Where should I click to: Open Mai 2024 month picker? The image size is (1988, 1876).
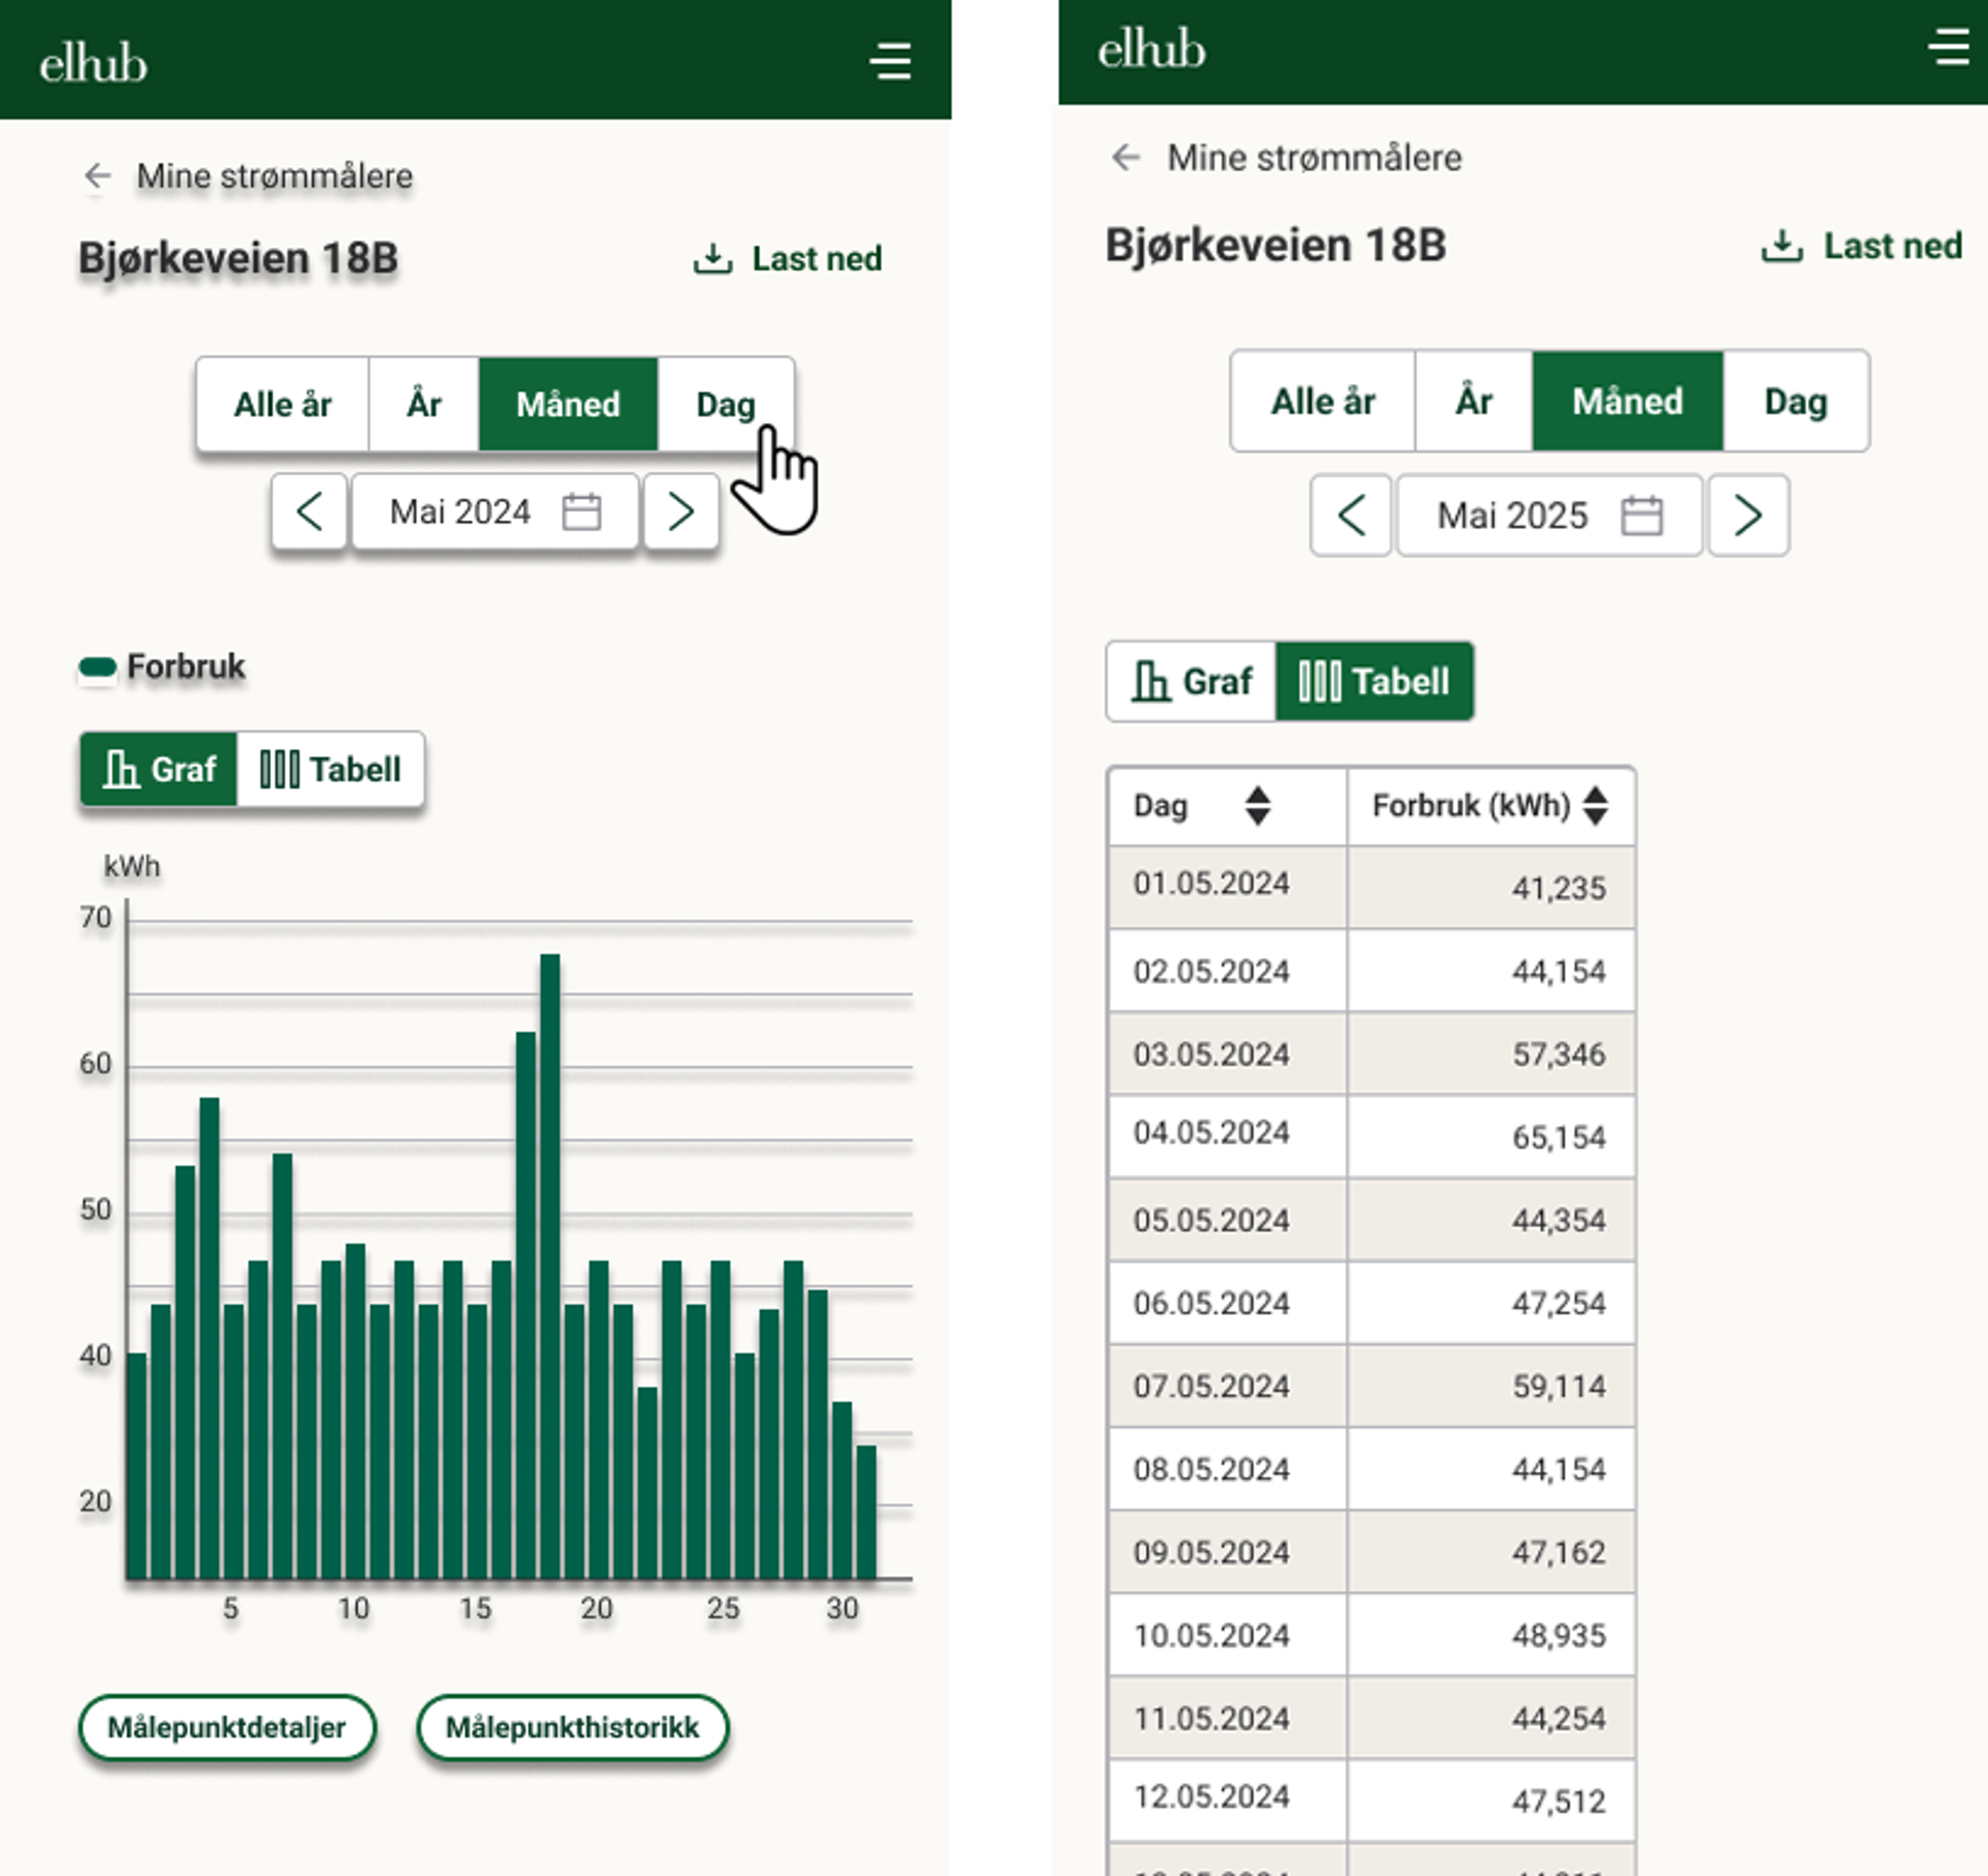click(x=461, y=512)
